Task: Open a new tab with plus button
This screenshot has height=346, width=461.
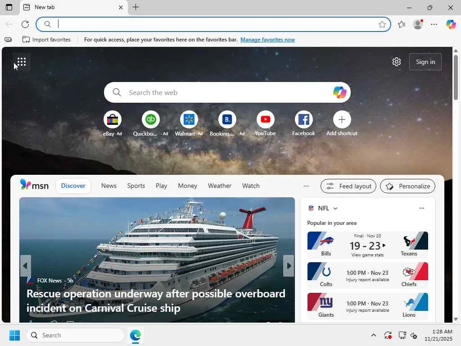Action: pyautogui.click(x=136, y=7)
